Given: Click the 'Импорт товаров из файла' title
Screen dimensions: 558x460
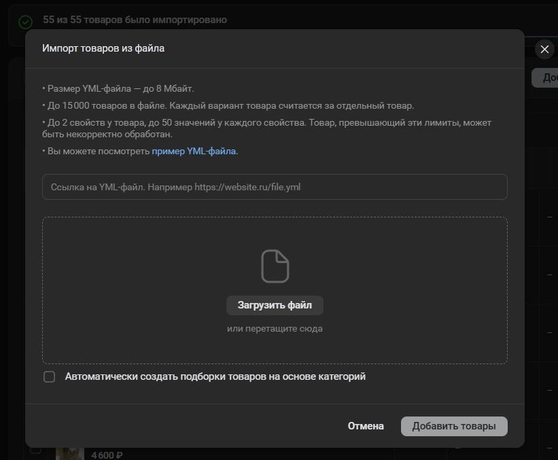Looking at the screenshot, I should click(x=103, y=48).
